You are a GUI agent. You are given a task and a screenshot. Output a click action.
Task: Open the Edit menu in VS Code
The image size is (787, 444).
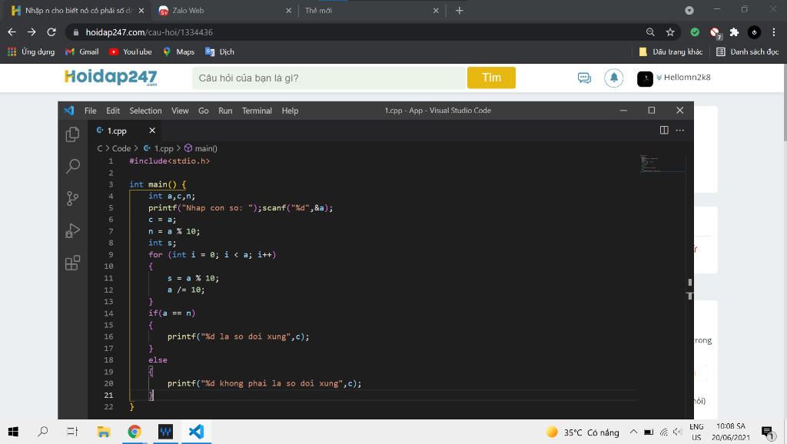(x=113, y=111)
